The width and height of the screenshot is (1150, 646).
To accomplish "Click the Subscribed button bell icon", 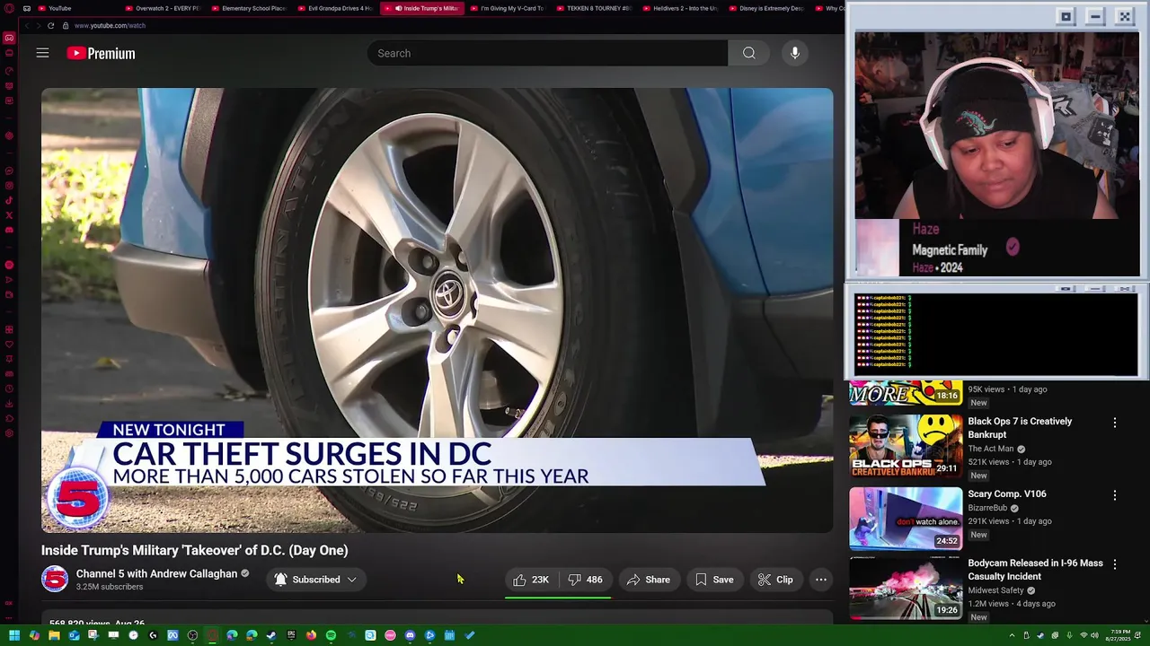I will (x=280, y=580).
